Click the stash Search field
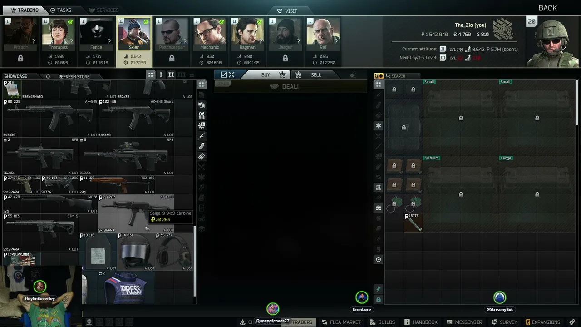 [x=403, y=76]
